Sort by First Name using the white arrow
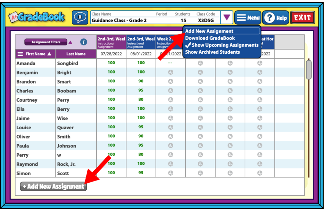The height and width of the screenshot is (211, 324). click(49, 54)
